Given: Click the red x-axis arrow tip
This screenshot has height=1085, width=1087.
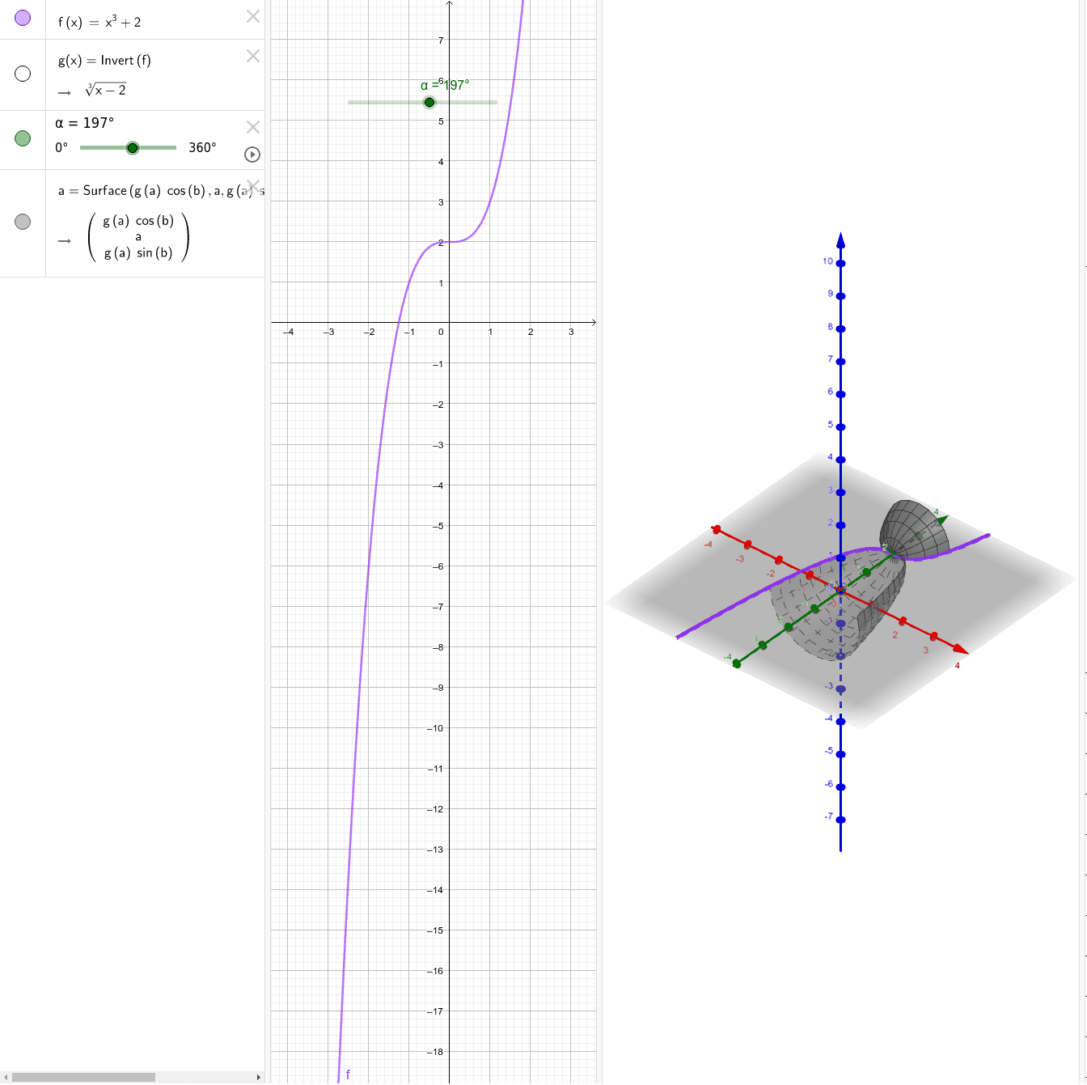Looking at the screenshot, I should point(961,649).
